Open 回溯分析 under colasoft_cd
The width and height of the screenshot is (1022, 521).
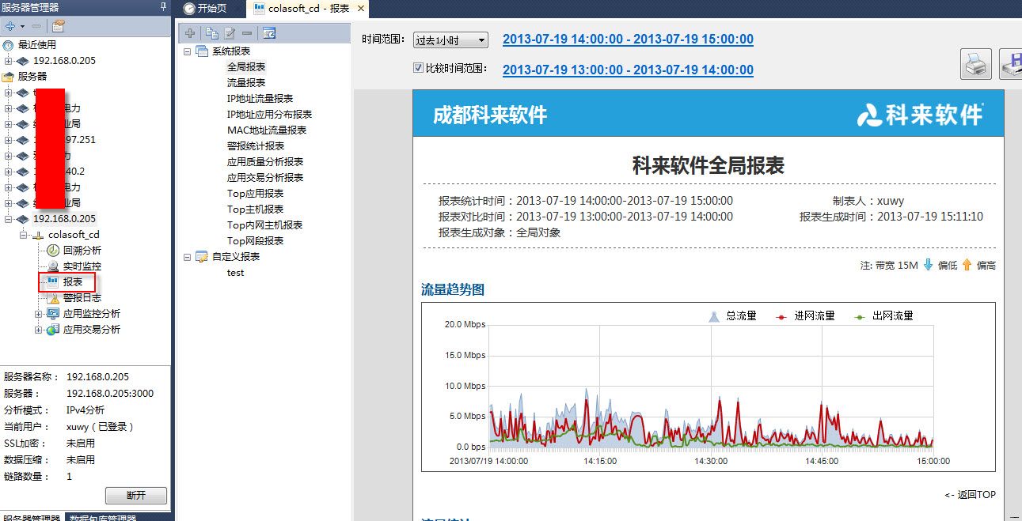(82, 250)
